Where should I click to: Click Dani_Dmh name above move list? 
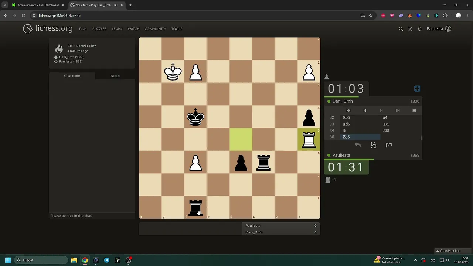tap(343, 101)
